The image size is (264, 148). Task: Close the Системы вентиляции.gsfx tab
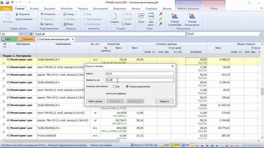[73, 39]
